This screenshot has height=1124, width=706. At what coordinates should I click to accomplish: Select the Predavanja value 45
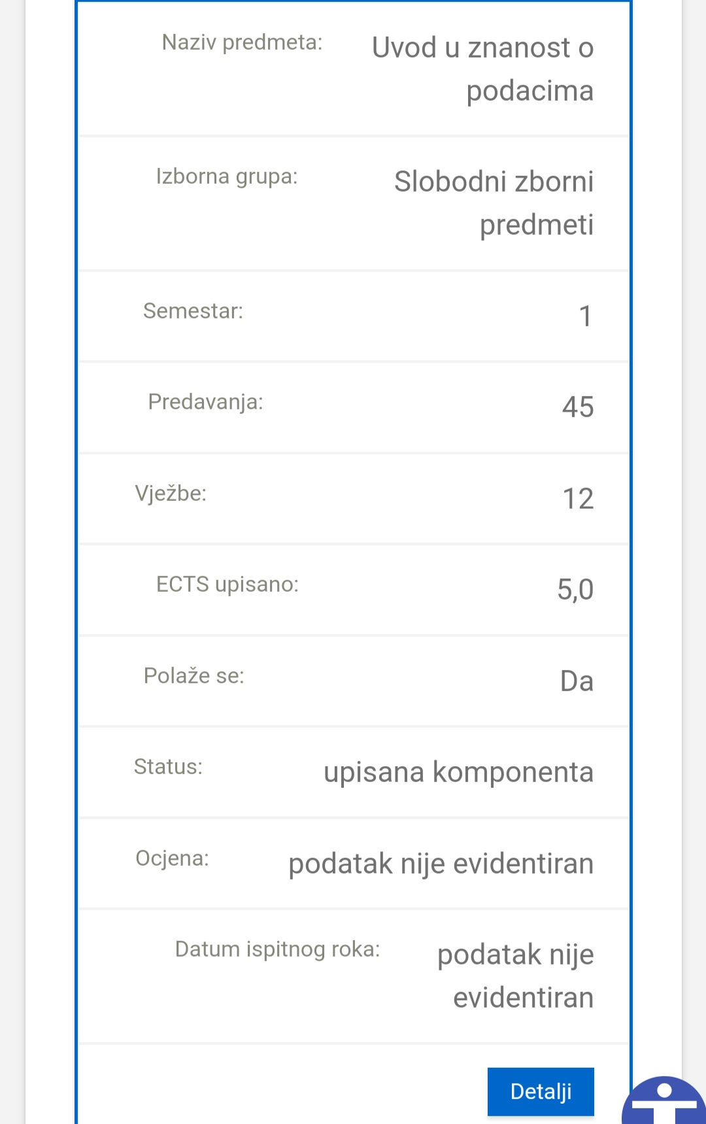(x=578, y=407)
